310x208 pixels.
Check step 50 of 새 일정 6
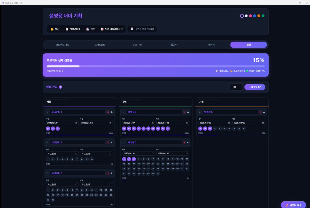point(158,173)
